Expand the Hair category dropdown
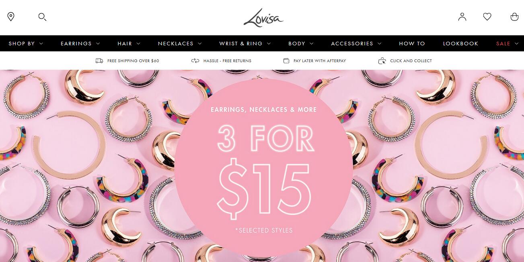 pos(129,43)
